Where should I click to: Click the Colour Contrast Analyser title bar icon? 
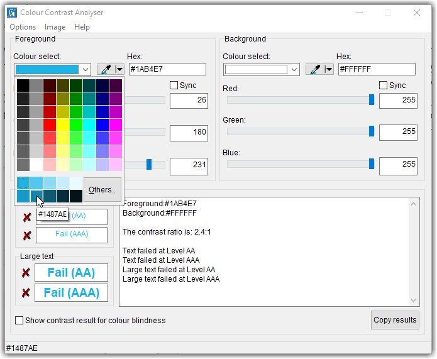11,13
